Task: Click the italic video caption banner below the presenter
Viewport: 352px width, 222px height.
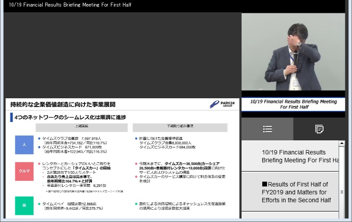Action: pyautogui.click(x=293, y=104)
